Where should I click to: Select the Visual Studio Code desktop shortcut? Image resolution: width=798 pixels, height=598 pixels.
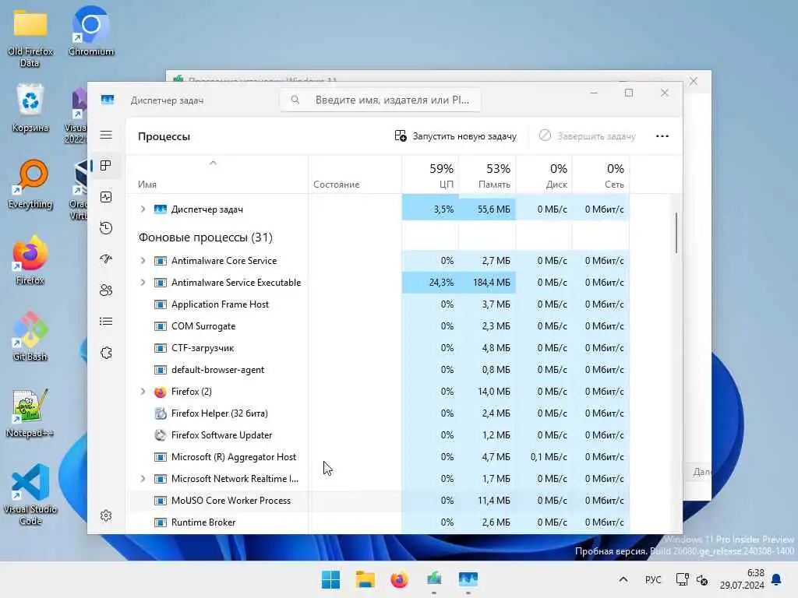click(30, 494)
